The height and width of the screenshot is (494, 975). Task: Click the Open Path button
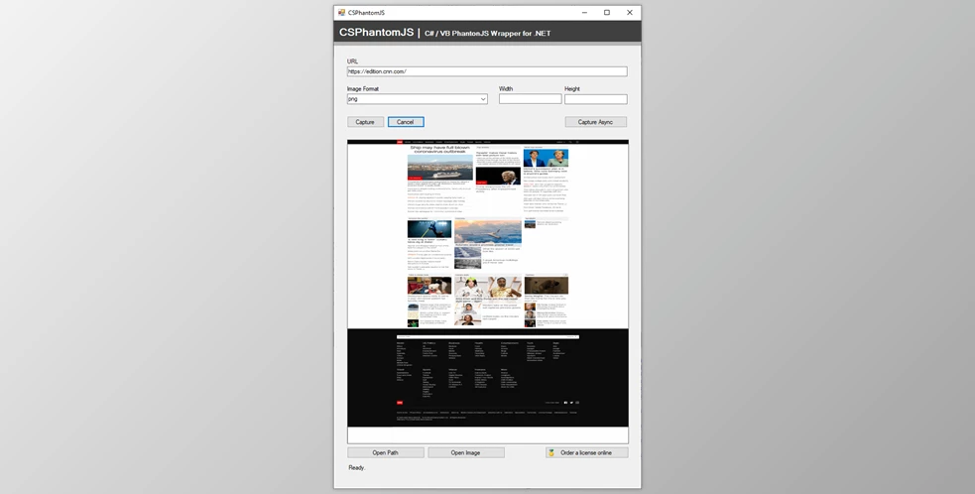385,452
